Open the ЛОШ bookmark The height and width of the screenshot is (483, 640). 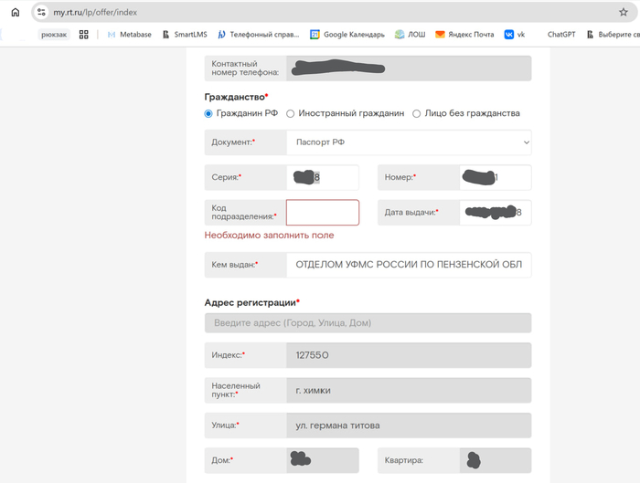click(x=410, y=35)
